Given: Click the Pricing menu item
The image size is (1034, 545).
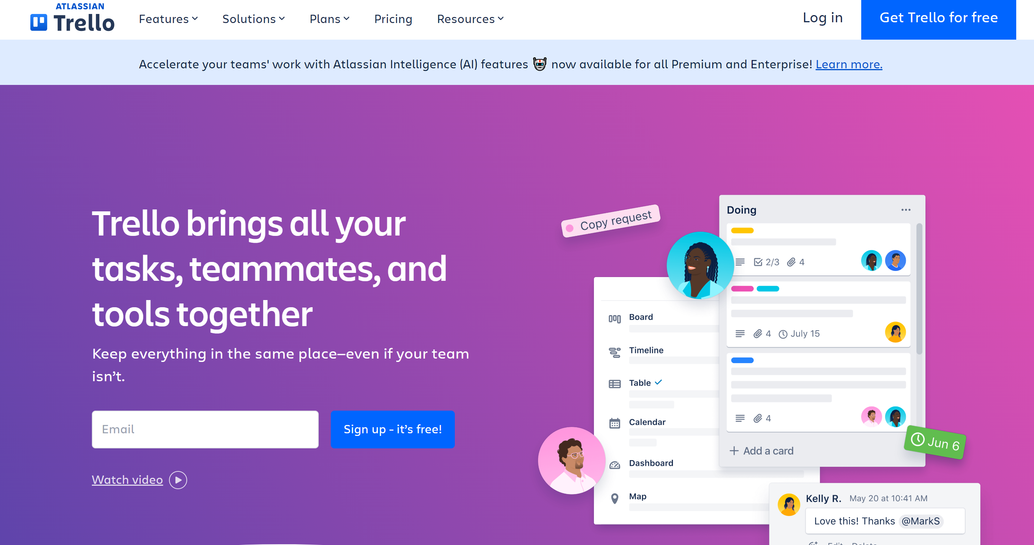Looking at the screenshot, I should pos(393,19).
